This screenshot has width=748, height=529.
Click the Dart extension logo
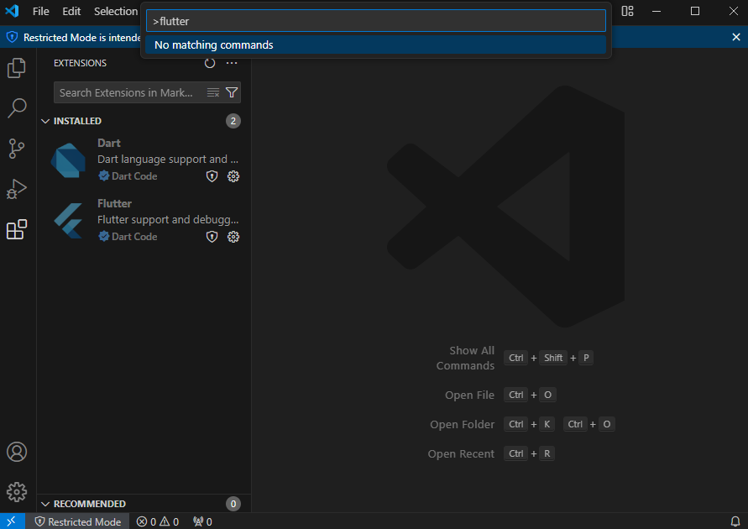click(x=68, y=160)
